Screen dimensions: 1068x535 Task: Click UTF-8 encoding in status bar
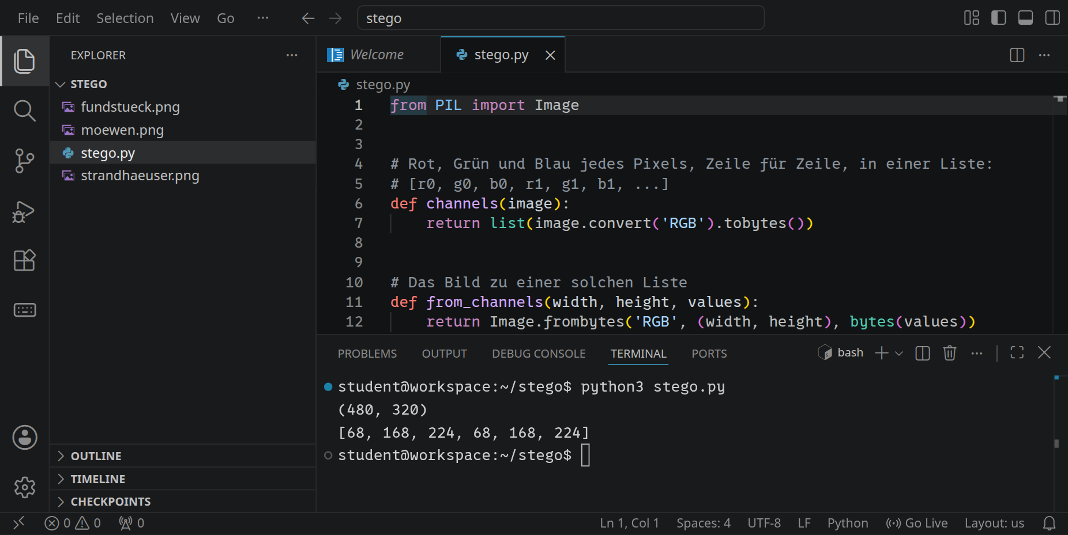click(764, 523)
